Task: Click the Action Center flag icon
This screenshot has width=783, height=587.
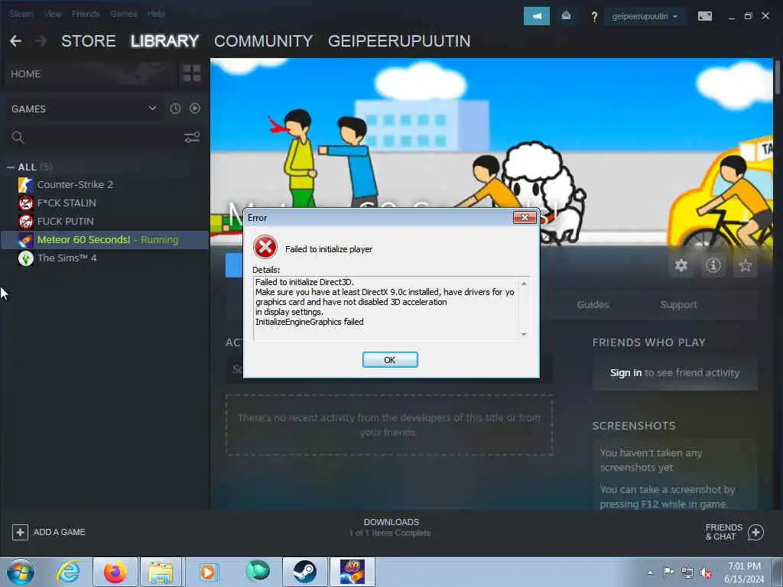Action: 668,572
